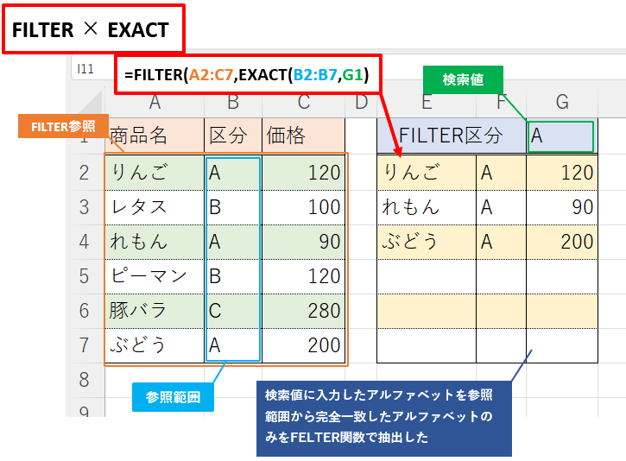Select the FILTER区分 header cell
Viewport: 626px width, 461px height.
tap(451, 136)
